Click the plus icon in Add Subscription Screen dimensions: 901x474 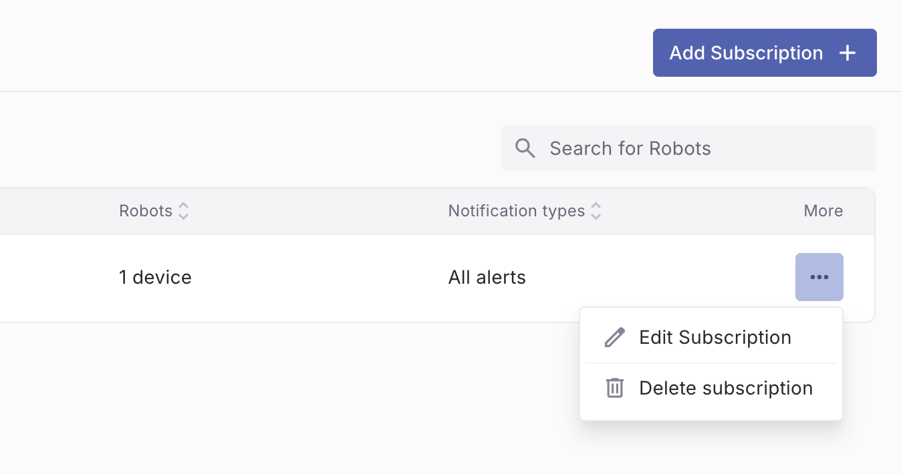click(x=848, y=53)
